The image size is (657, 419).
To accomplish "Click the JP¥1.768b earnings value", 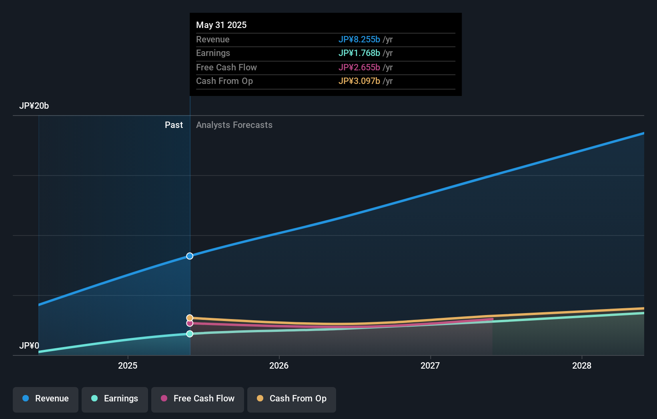I will point(359,53).
